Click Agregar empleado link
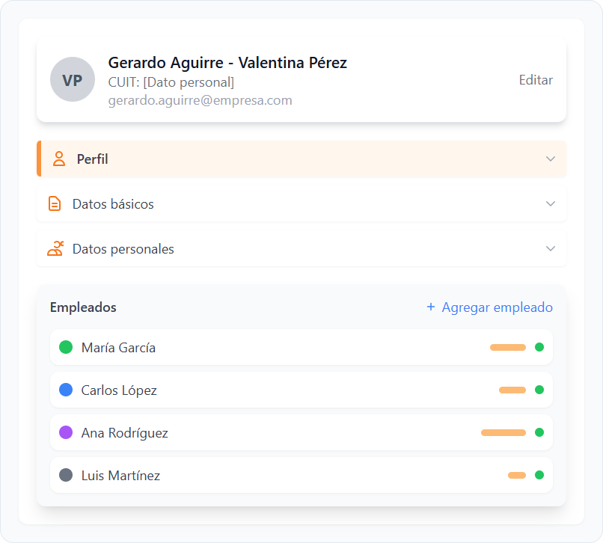This screenshot has height=543, width=603. pyautogui.click(x=497, y=307)
